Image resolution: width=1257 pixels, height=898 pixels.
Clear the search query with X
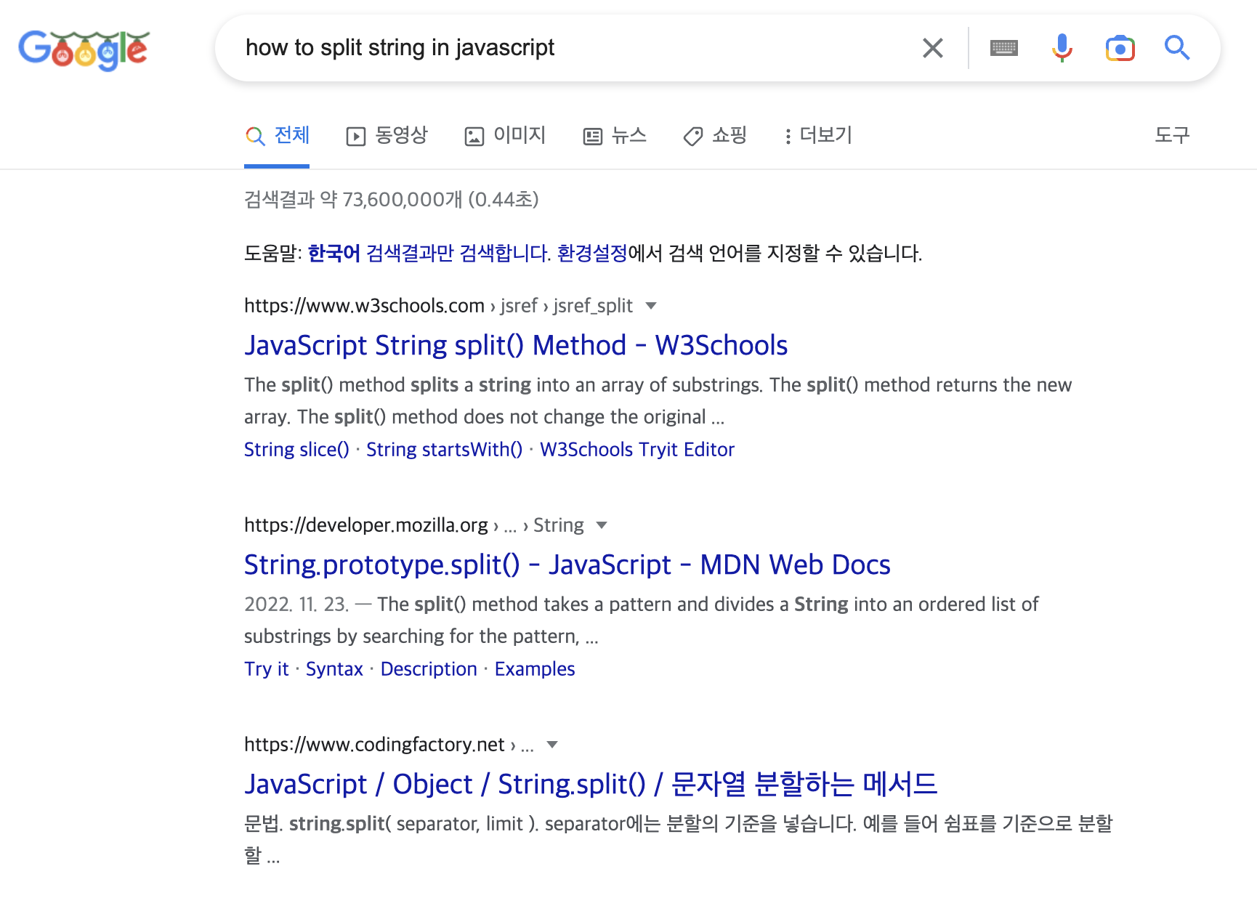coord(933,48)
